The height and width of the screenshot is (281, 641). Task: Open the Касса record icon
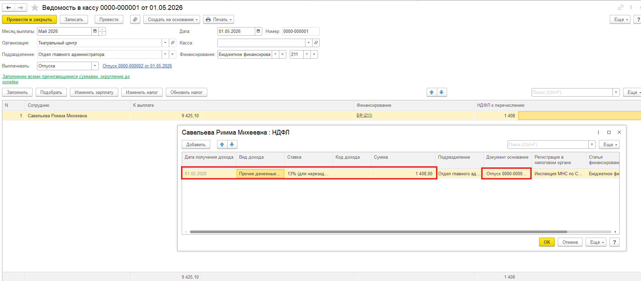316,43
